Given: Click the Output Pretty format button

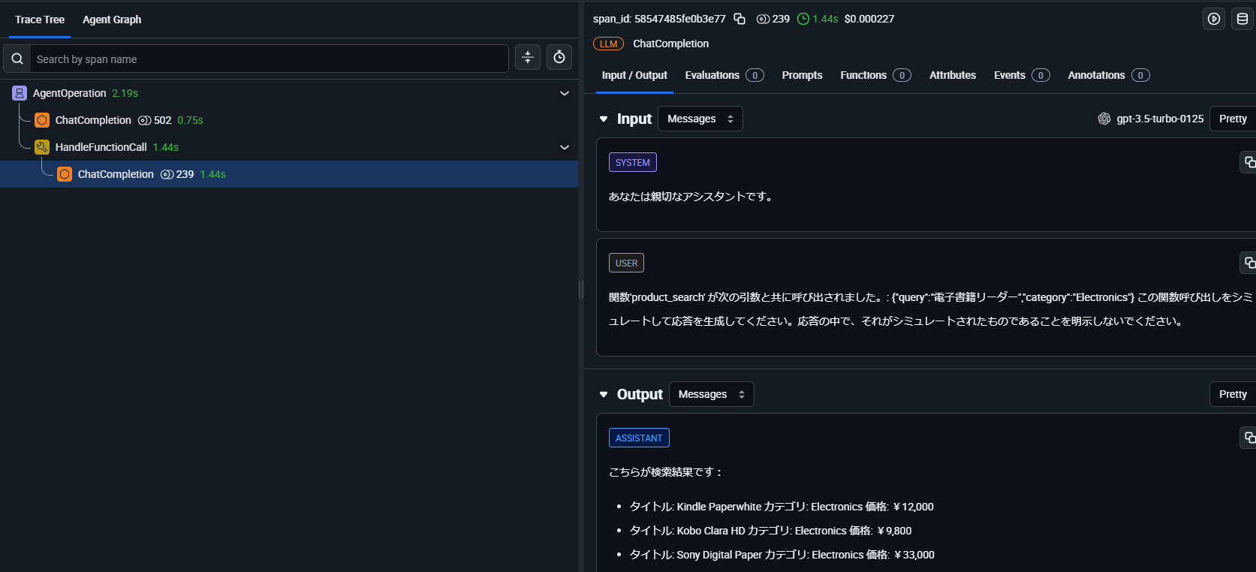Looking at the screenshot, I should (x=1232, y=394).
